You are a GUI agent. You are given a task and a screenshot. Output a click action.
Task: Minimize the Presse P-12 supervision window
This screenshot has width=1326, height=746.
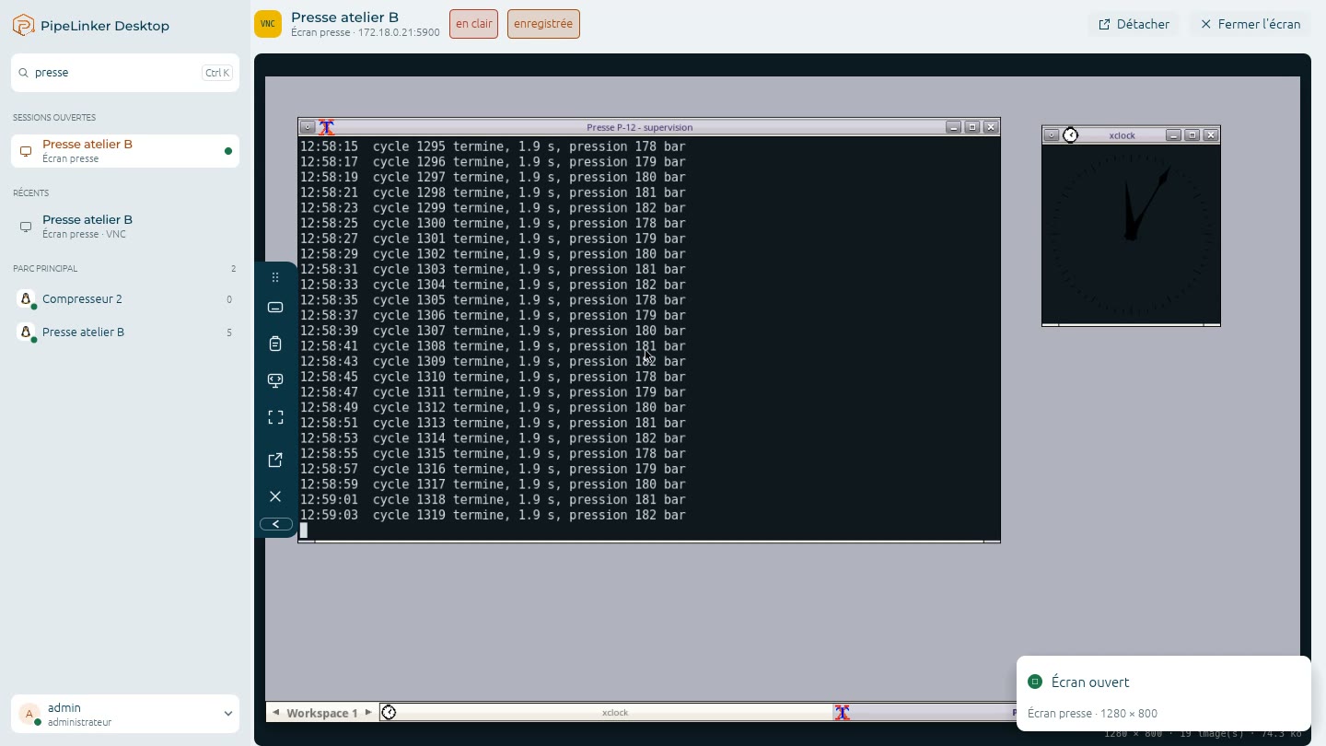(x=953, y=127)
